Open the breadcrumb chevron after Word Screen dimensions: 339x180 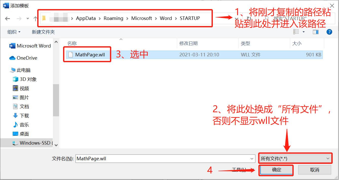pyautogui.click(x=176, y=18)
